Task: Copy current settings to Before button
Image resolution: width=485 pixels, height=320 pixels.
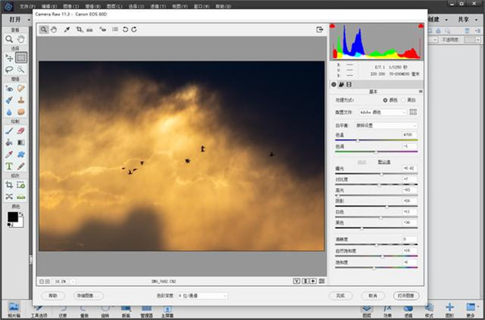Action: coord(313,281)
